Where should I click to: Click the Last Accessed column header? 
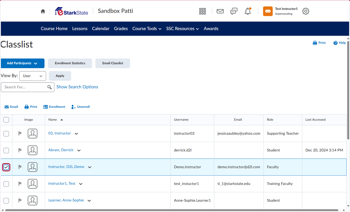click(316, 120)
